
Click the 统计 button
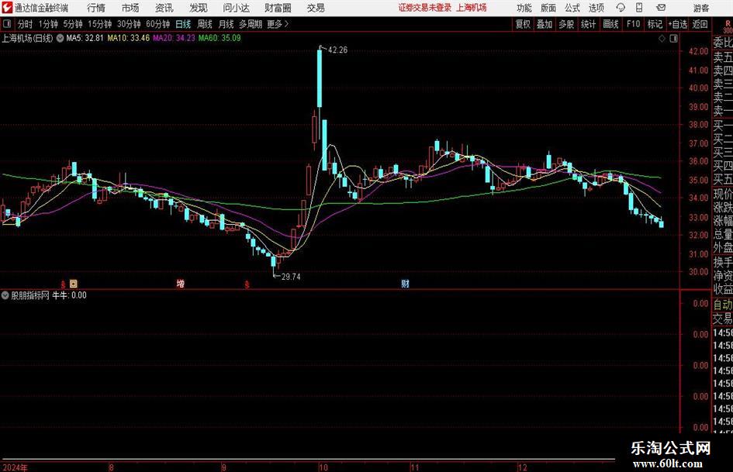tap(588, 24)
